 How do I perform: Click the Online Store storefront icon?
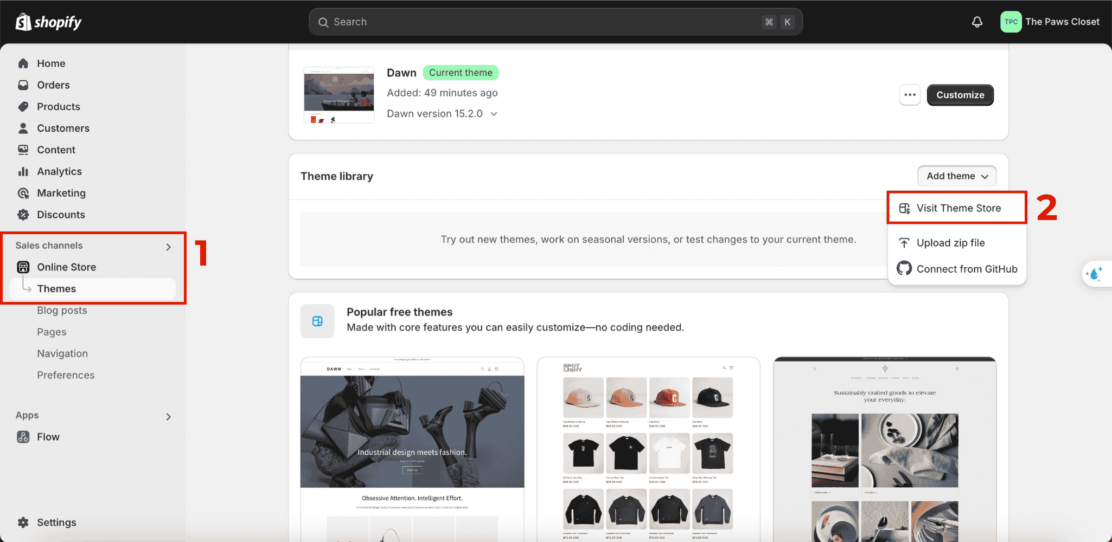click(x=23, y=267)
